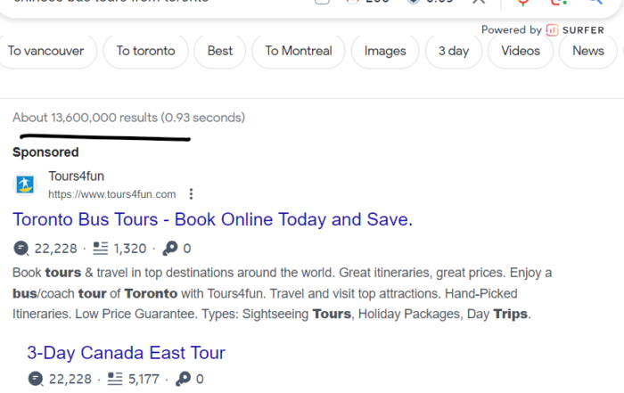Open the Toronto Bus Tours - Book Online link
The height and width of the screenshot is (393, 624).
[x=212, y=219]
